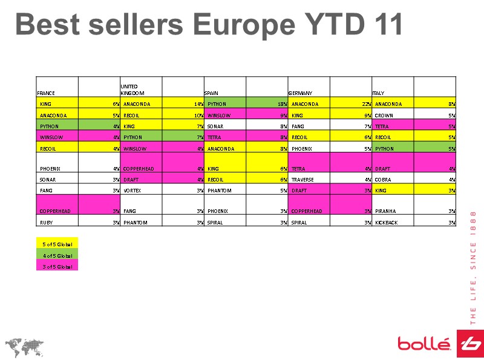Select the ITALY column header cell
The height and width of the screenshot is (363, 484).
coord(393,87)
